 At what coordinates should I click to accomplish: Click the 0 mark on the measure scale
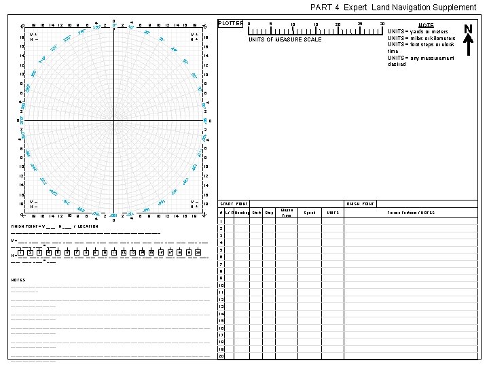[249, 24]
